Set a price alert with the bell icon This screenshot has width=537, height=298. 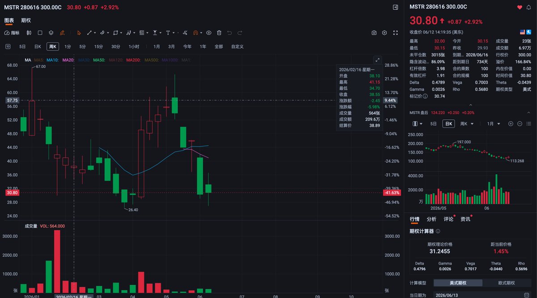pos(529,7)
